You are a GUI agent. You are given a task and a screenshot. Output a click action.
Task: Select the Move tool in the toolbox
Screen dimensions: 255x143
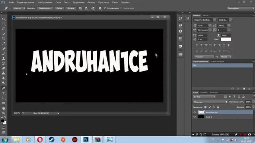point(4,19)
